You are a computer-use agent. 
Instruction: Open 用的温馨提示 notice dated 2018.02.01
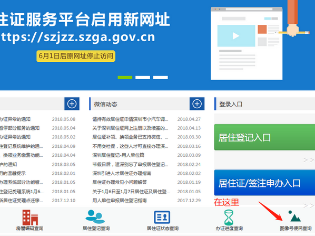(x=13, y=173)
